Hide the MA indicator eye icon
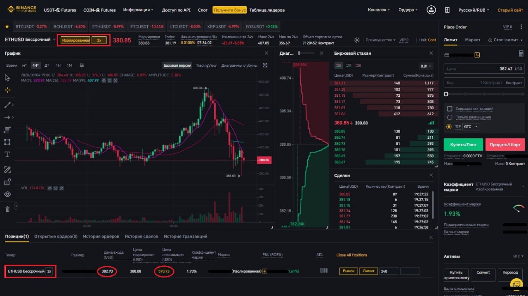528x296 pixels. tap(104, 80)
